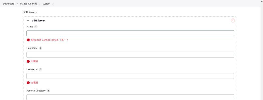Focus the Remote Directory text field
The width and height of the screenshot is (263, 100).
coord(130,97)
